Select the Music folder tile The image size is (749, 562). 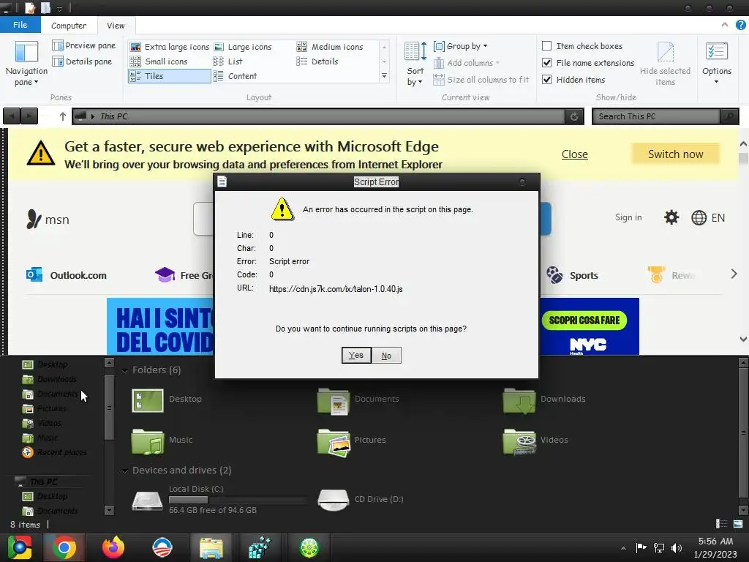pyautogui.click(x=162, y=441)
